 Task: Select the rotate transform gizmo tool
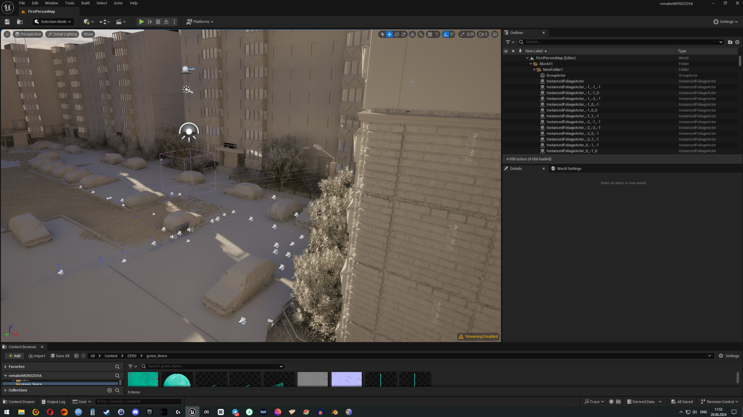[397, 34]
